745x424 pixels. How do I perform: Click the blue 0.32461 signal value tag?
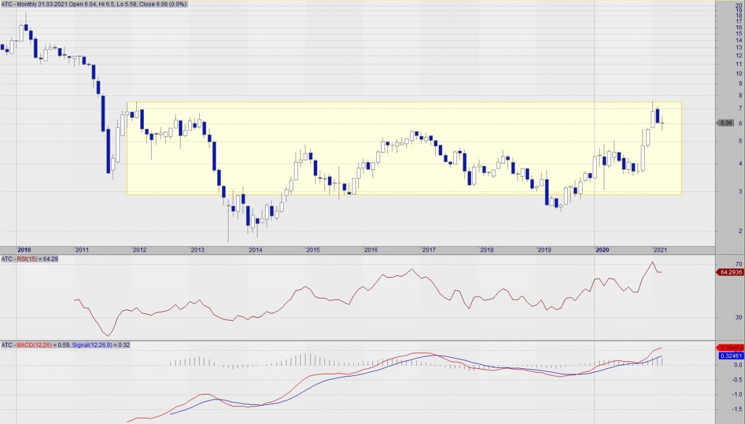[x=729, y=356]
